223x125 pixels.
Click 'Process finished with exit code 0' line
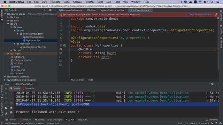pyautogui.click(x=48, y=112)
